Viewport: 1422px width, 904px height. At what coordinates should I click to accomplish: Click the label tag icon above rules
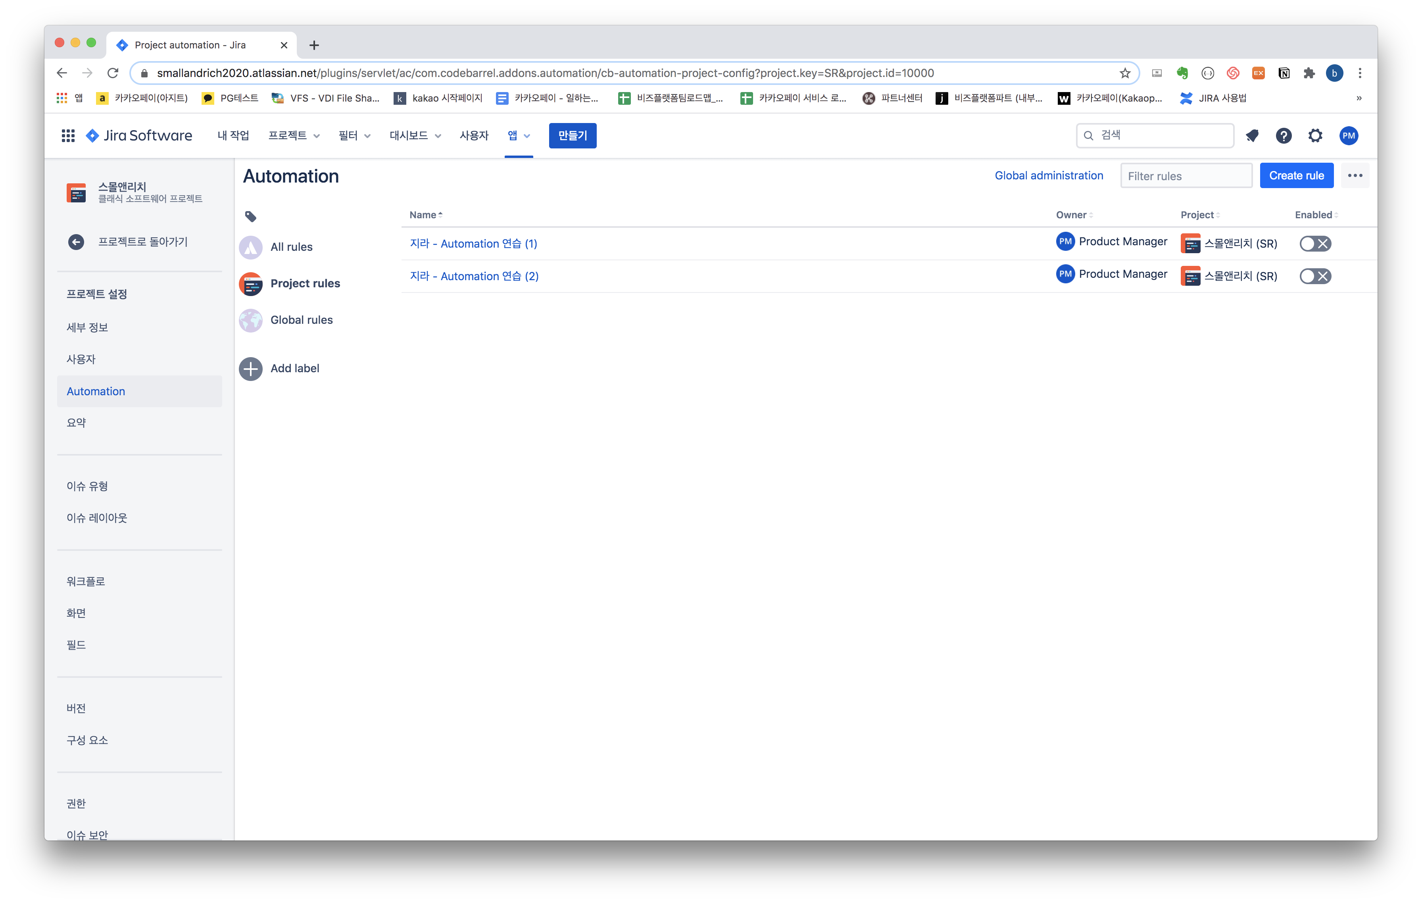pos(250,217)
